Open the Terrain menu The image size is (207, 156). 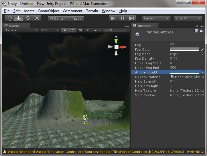point(92,11)
